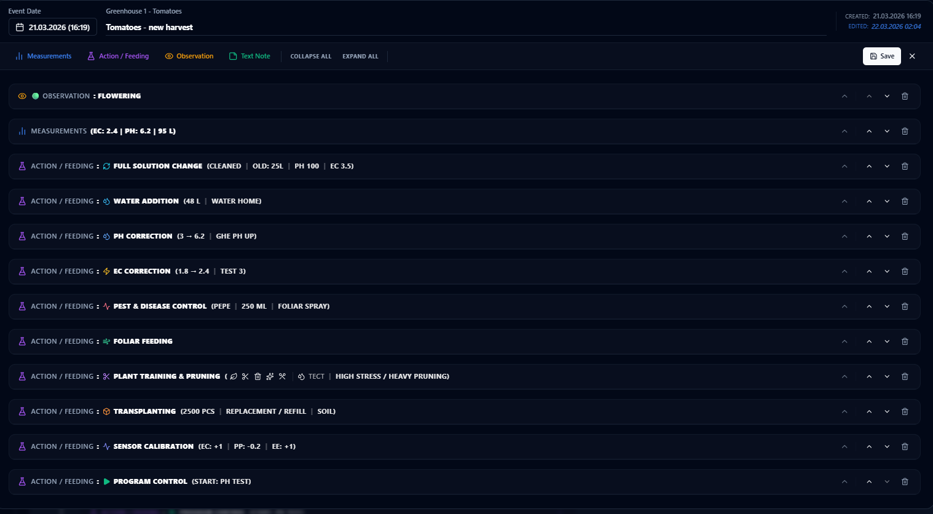Click the lightning icon of EC Correction

click(x=106, y=271)
